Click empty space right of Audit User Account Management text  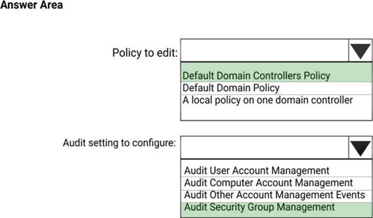point(348,171)
